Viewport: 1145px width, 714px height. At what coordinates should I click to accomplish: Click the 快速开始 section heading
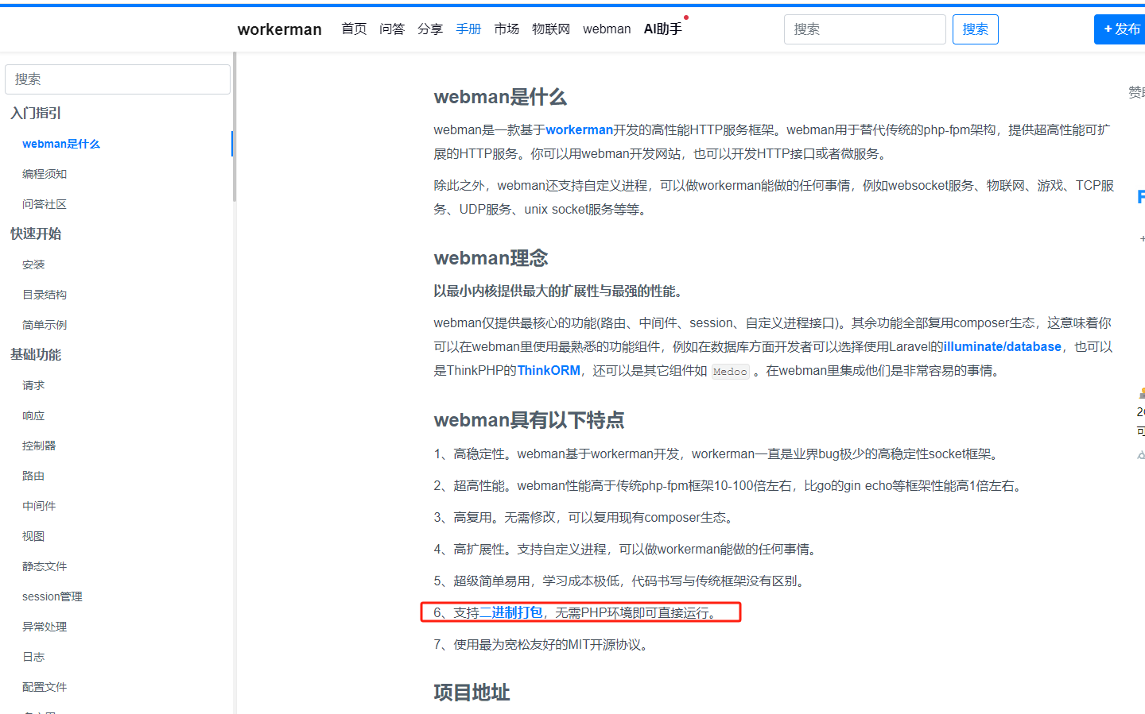click(36, 233)
